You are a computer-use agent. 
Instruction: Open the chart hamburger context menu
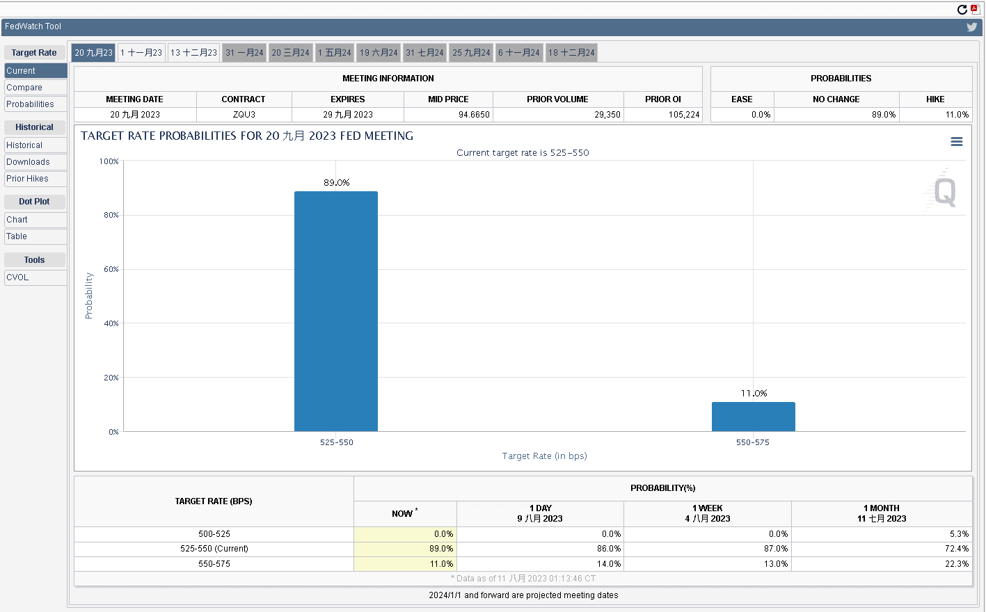(957, 141)
